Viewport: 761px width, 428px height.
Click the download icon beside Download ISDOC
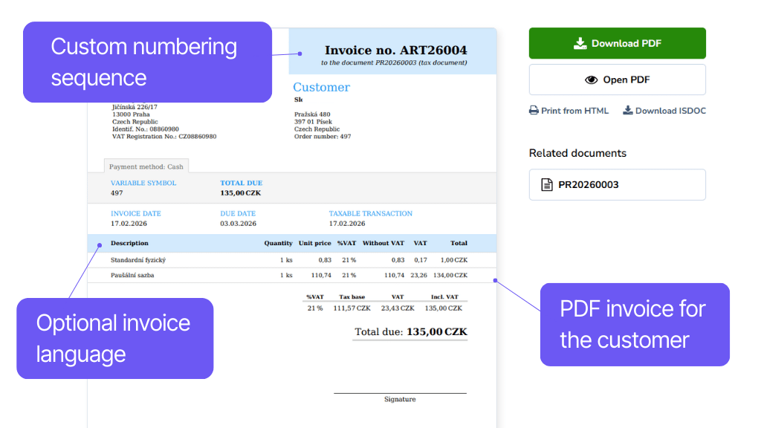tap(628, 111)
